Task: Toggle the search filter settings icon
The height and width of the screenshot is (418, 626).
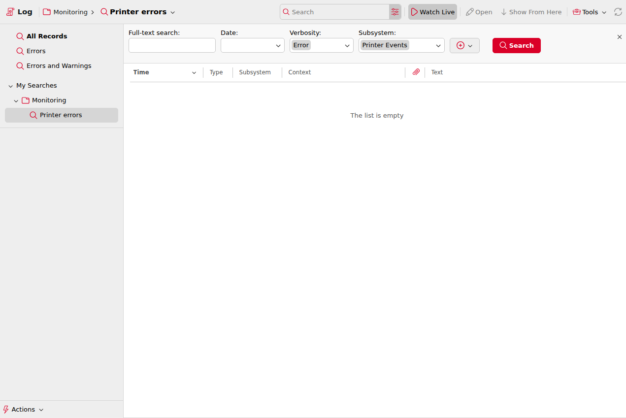Action: [395, 12]
